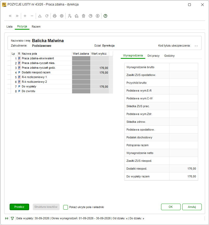Click the person with dollar icon
Image resolution: width=209 pixels, height=225 pixels.
pyautogui.click(x=69, y=16)
